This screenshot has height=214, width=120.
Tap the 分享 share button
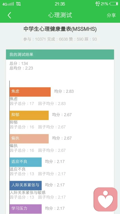111,15
